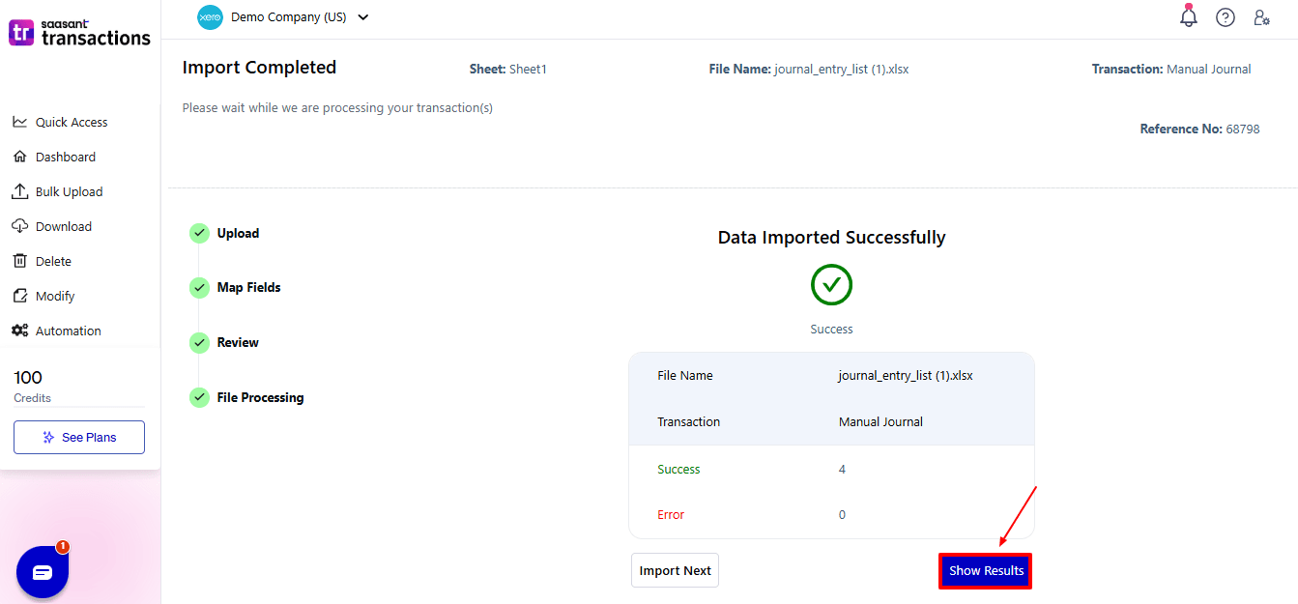The image size is (1298, 604).
Task: Open the user account settings icon
Action: pyautogui.click(x=1262, y=17)
